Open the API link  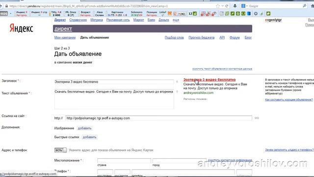(x=222, y=37)
